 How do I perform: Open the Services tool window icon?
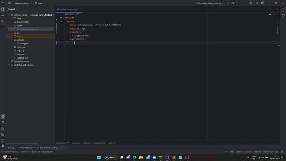point(3,128)
